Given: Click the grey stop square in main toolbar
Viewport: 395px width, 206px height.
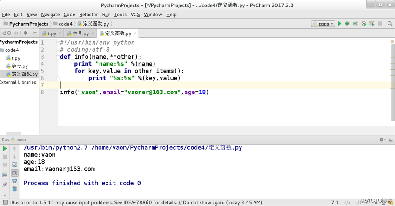Looking at the screenshot, I should [380, 24].
